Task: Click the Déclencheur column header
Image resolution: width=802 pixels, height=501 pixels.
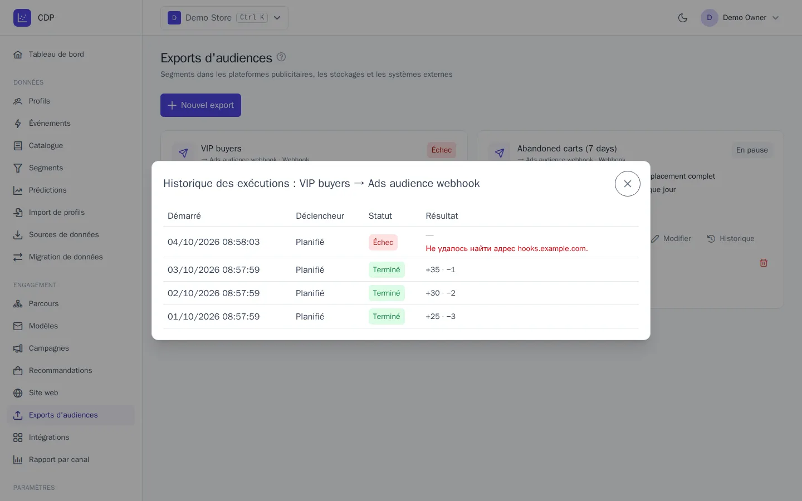Action: coord(320,216)
